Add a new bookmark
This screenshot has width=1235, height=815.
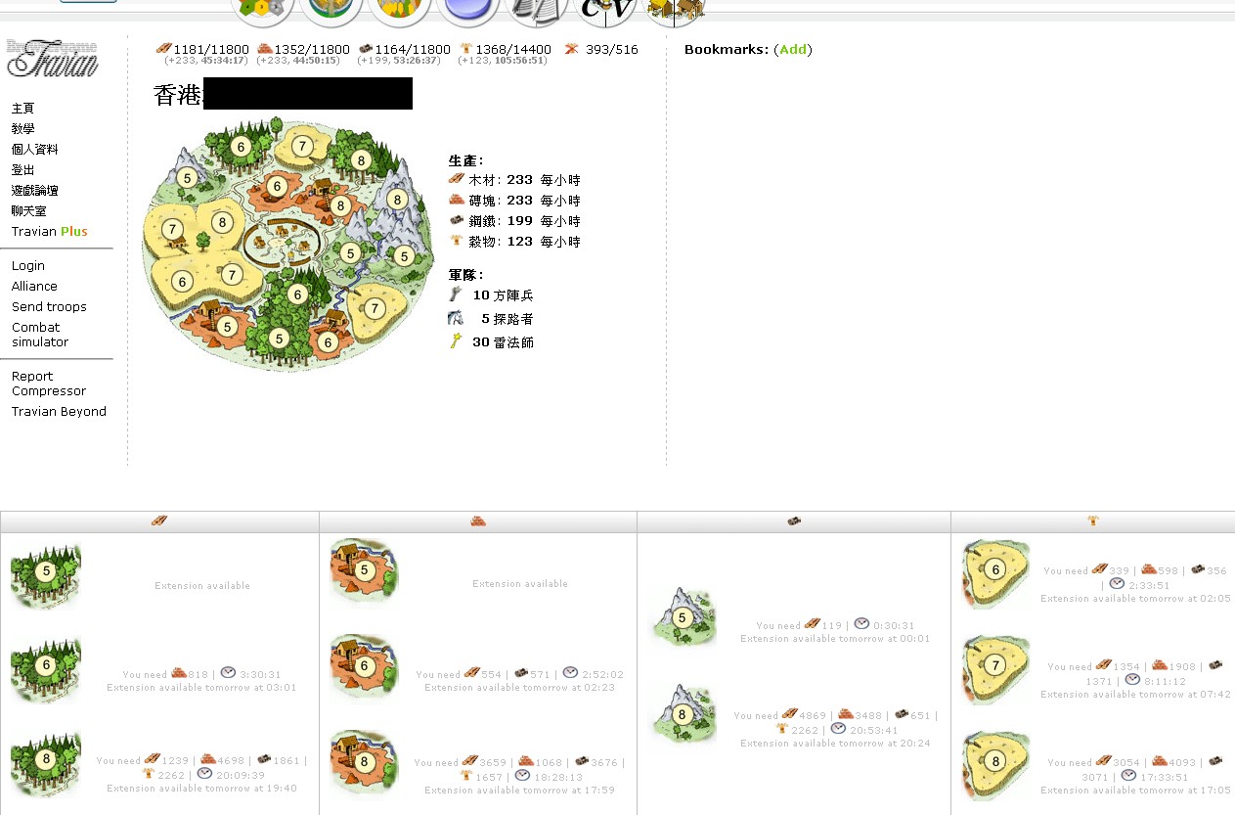793,49
